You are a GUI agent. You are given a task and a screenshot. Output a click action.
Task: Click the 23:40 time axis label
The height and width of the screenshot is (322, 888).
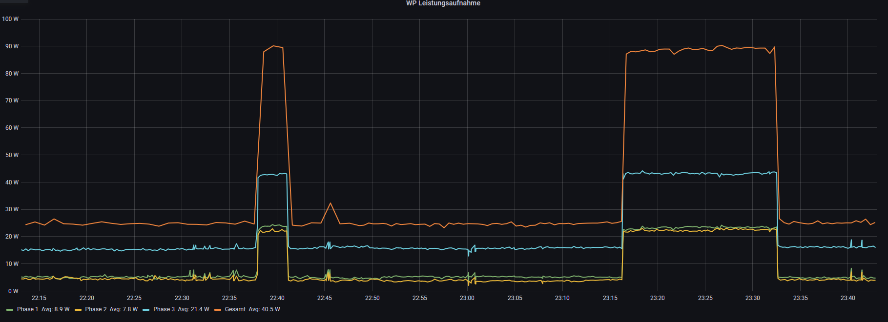click(847, 298)
